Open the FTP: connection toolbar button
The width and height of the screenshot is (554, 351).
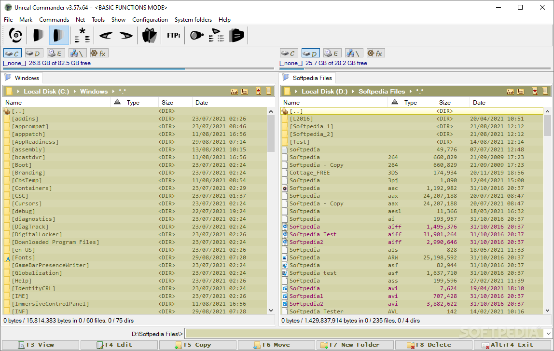pyautogui.click(x=173, y=35)
